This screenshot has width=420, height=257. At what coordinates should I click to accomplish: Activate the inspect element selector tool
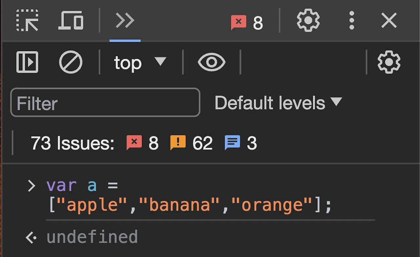[x=27, y=21]
